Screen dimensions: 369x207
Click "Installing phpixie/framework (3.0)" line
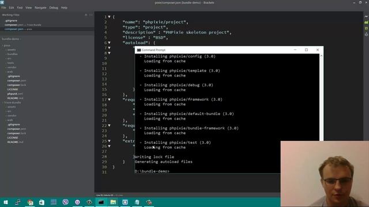point(183,99)
